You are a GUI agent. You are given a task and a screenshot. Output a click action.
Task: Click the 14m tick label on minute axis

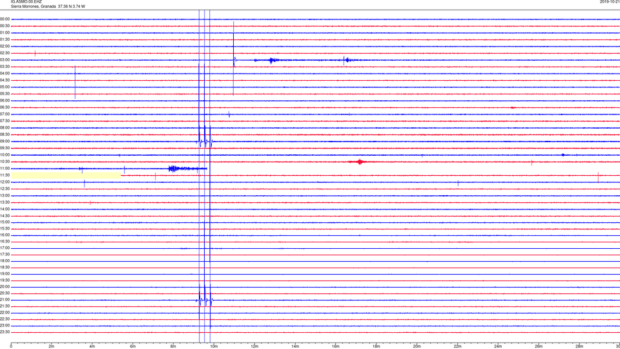point(295,346)
